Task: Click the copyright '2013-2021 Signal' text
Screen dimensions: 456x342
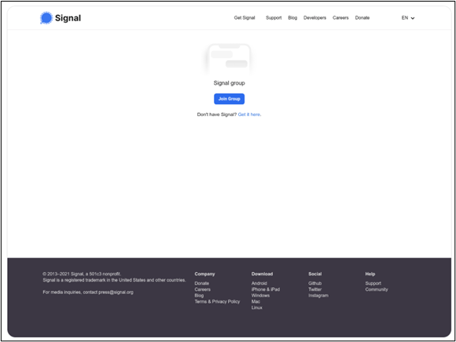Action: (x=82, y=274)
